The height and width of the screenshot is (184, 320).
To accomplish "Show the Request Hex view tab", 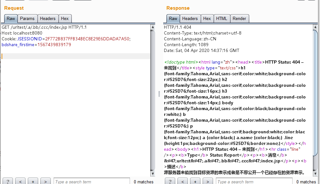I will (x=65, y=19).
